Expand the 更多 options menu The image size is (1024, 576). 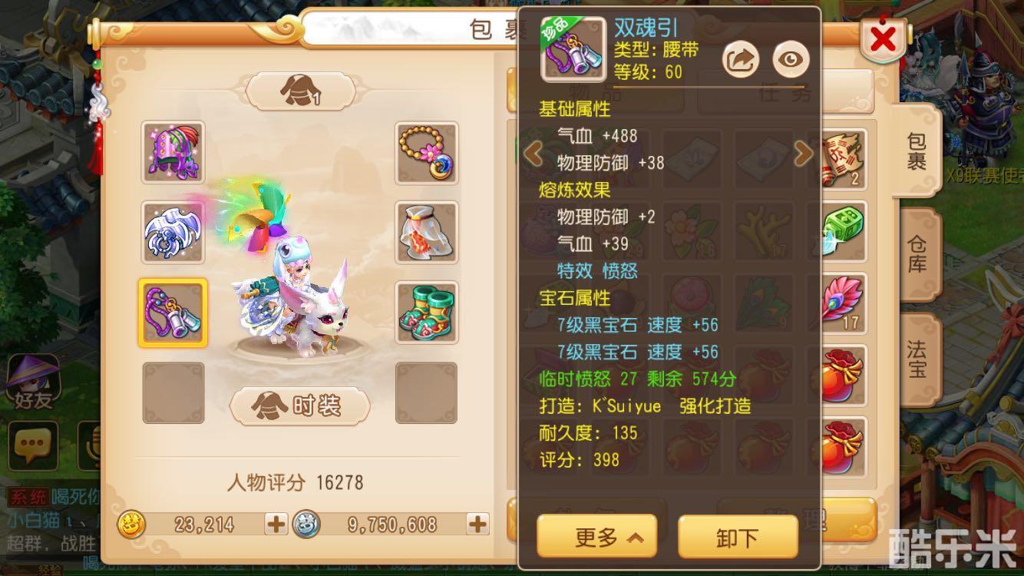(x=596, y=537)
